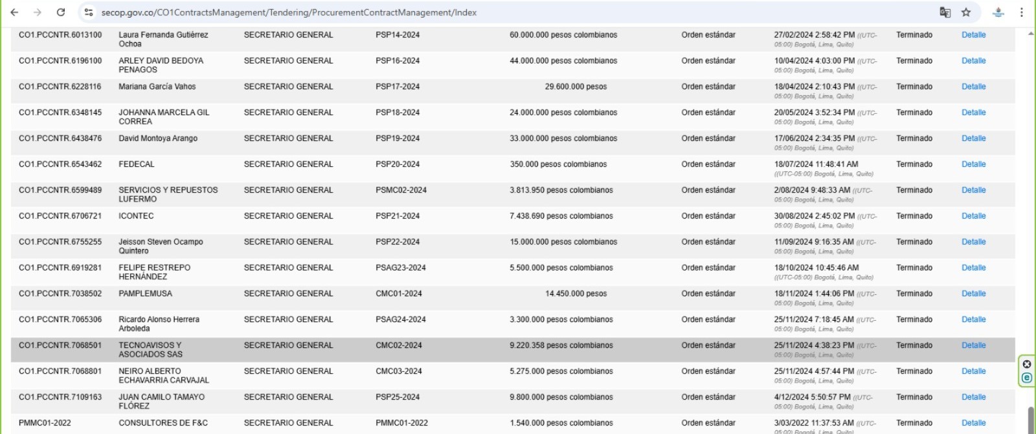Open the Google Translate page icon
This screenshot has height=434, width=1036.
coord(945,12)
